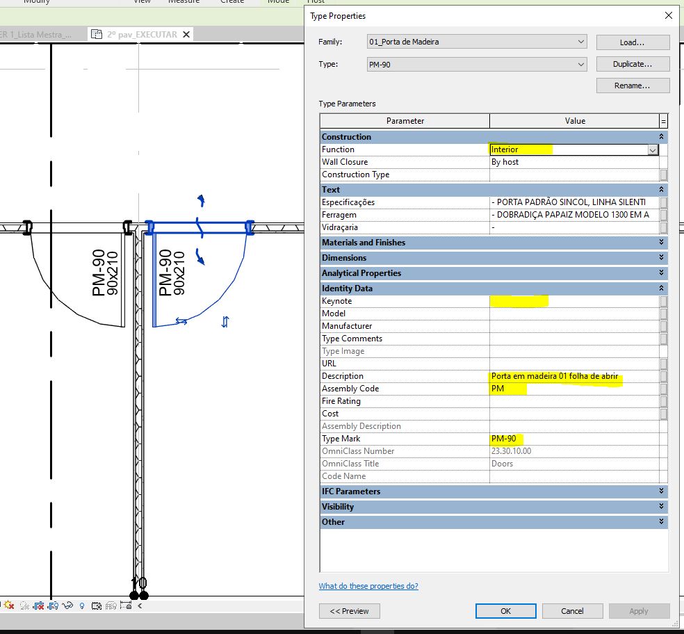
Task: Expand the IFC Parameters group
Action: pyautogui.click(x=661, y=491)
